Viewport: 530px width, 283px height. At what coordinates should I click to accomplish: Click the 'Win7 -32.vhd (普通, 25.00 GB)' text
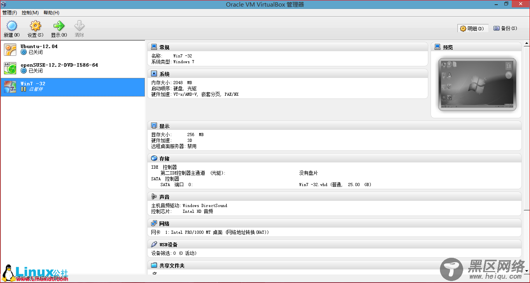pos(335,185)
